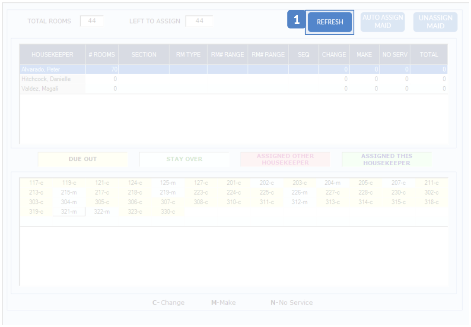Click the RM TYPE column header
This screenshot has width=471, height=327.
pos(188,55)
